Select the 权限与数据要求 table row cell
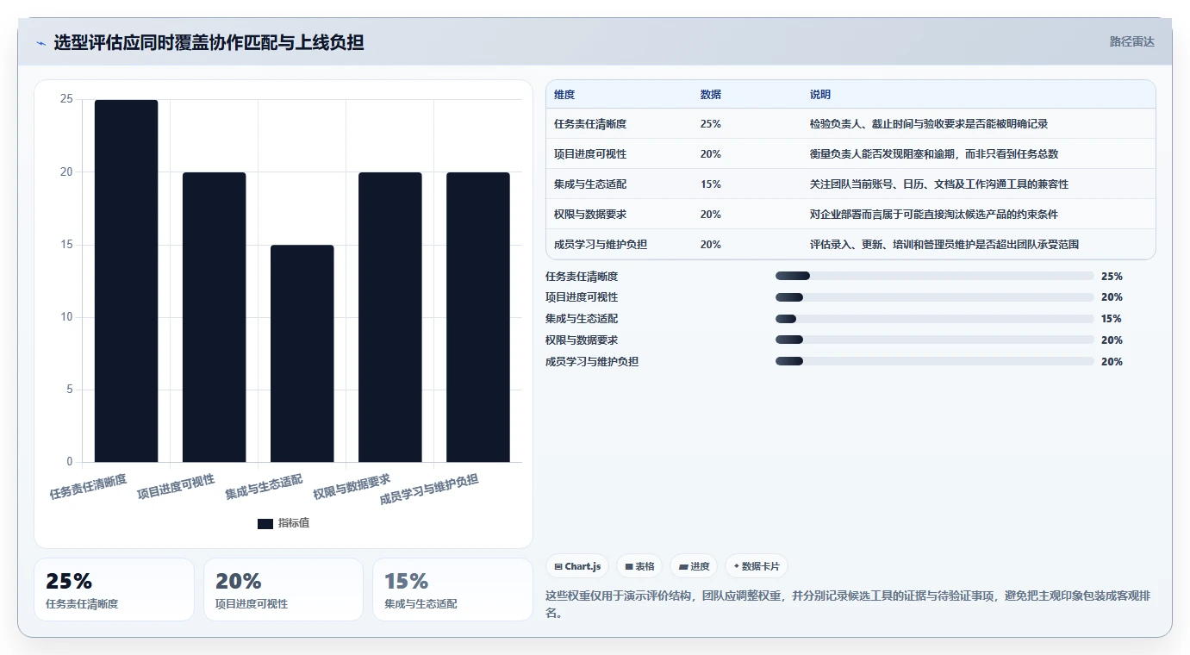1190x655 pixels. click(x=590, y=215)
